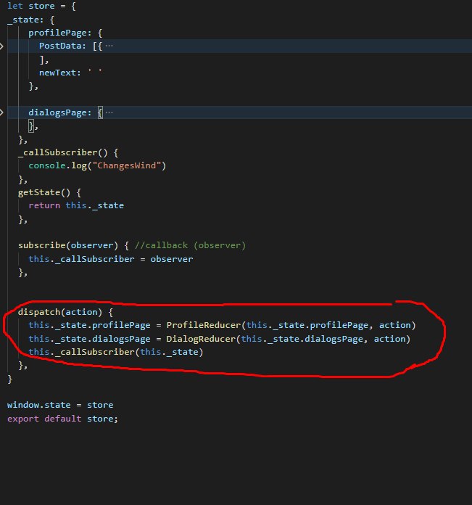Click the getState method name
This screenshot has width=472, height=505.
tap(39, 192)
